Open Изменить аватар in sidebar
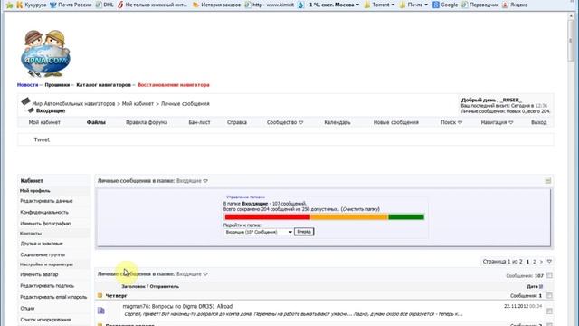Viewport: 579px width, 326px height. (x=39, y=274)
